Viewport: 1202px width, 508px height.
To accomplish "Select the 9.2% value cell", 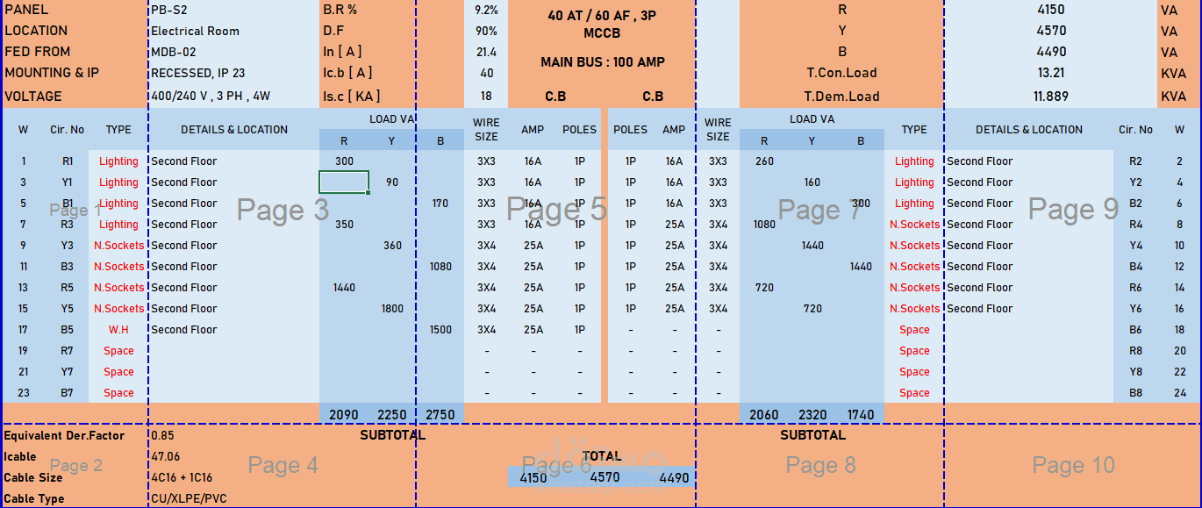I will (486, 10).
